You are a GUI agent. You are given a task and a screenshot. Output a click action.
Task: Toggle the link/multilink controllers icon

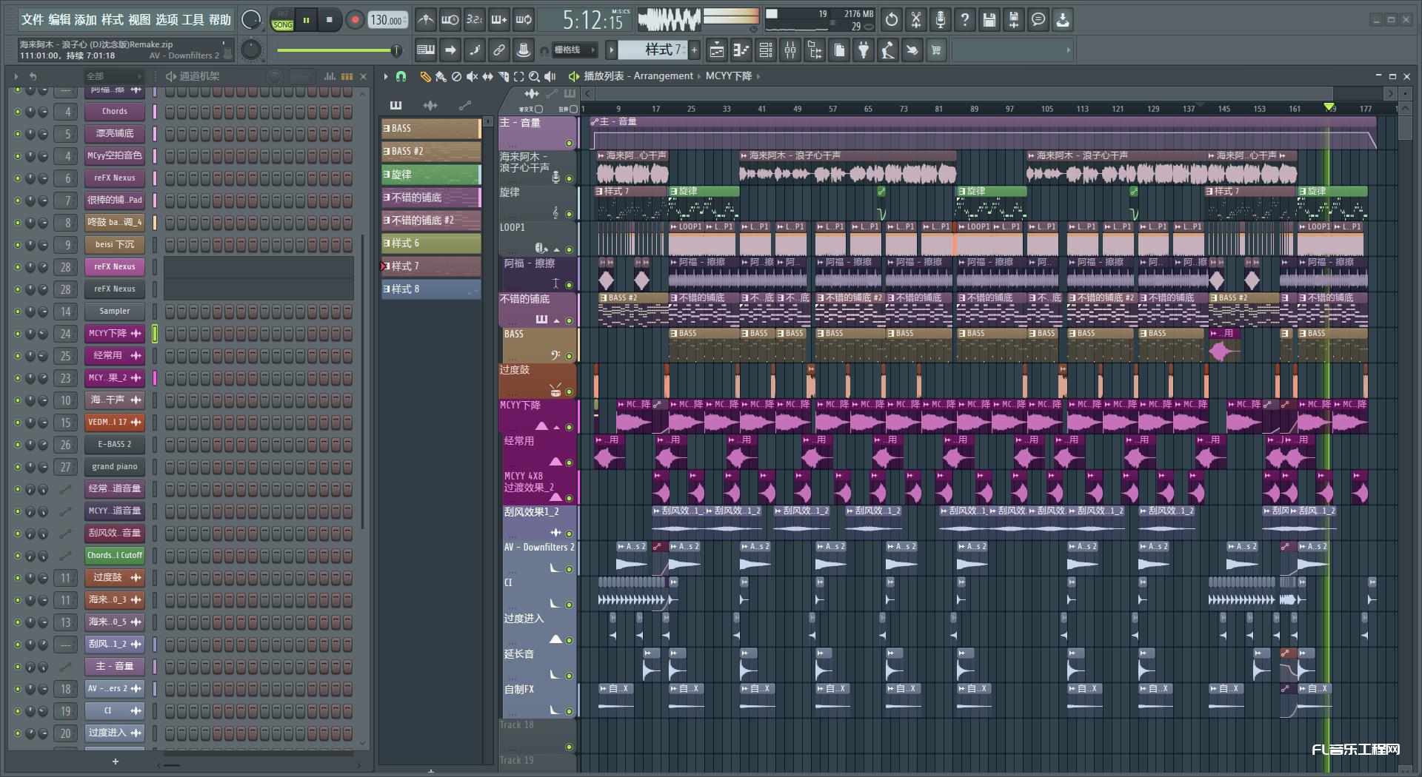point(499,50)
